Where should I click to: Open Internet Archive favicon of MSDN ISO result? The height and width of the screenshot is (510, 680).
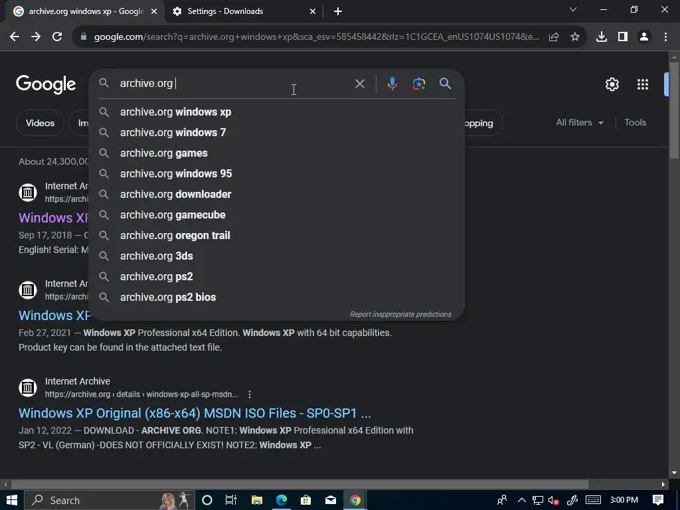[x=28, y=387]
